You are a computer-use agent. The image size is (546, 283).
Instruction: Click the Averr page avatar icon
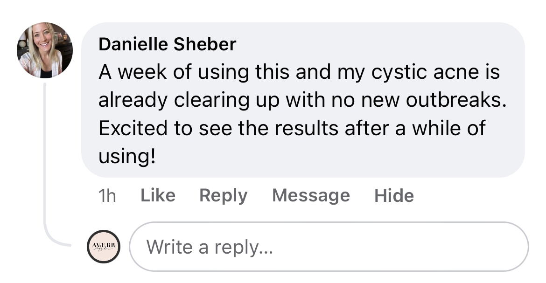click(104, 247)
